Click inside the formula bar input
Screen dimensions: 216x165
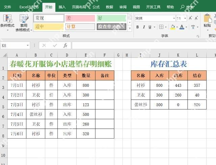coord(144,45)
